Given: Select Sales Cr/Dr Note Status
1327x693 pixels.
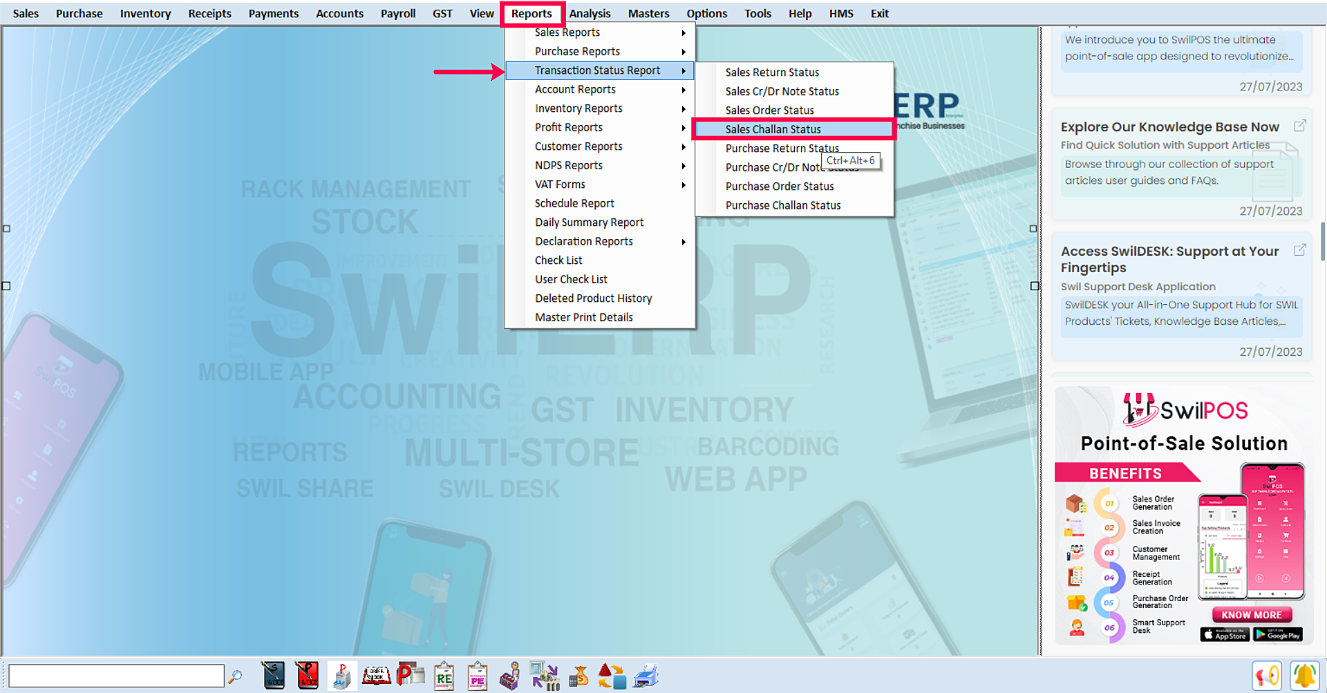Looking at the screenshot, I should 794,91.
